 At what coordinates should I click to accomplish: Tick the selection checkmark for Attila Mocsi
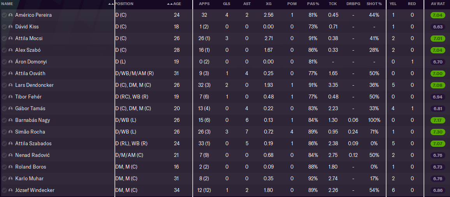pos(4,39)
